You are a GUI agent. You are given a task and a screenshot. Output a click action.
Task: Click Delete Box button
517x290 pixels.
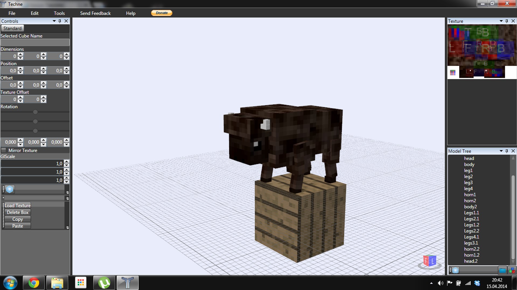click(18, 212)
